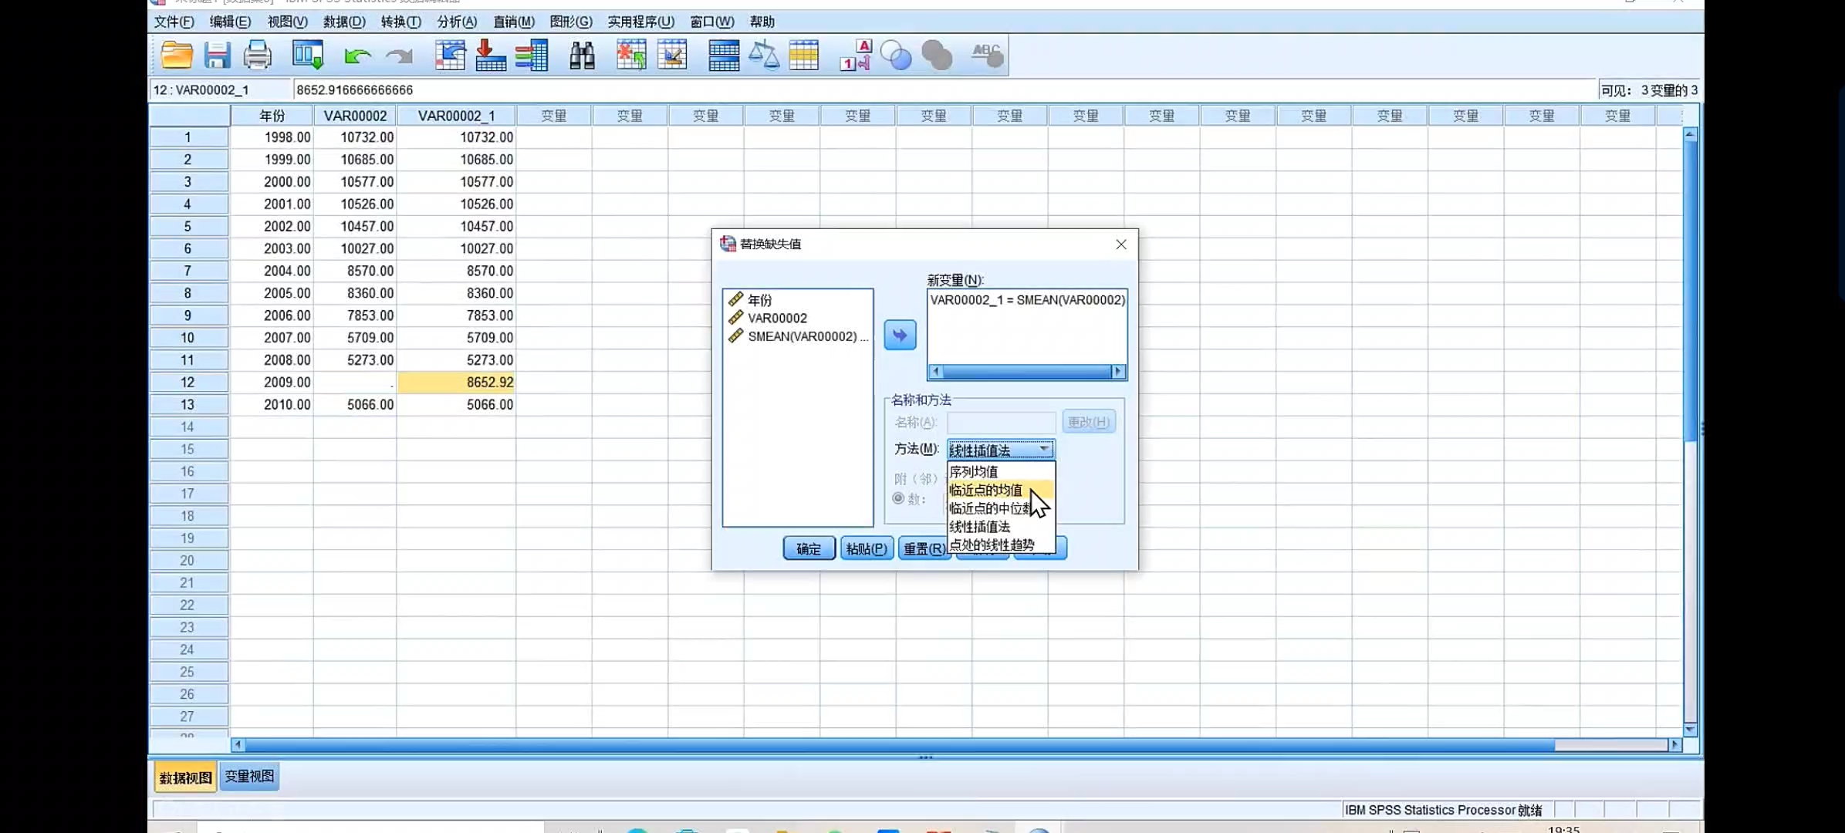
Task: Click the Weight Cases scales icon
Action: tap(763, 56)
